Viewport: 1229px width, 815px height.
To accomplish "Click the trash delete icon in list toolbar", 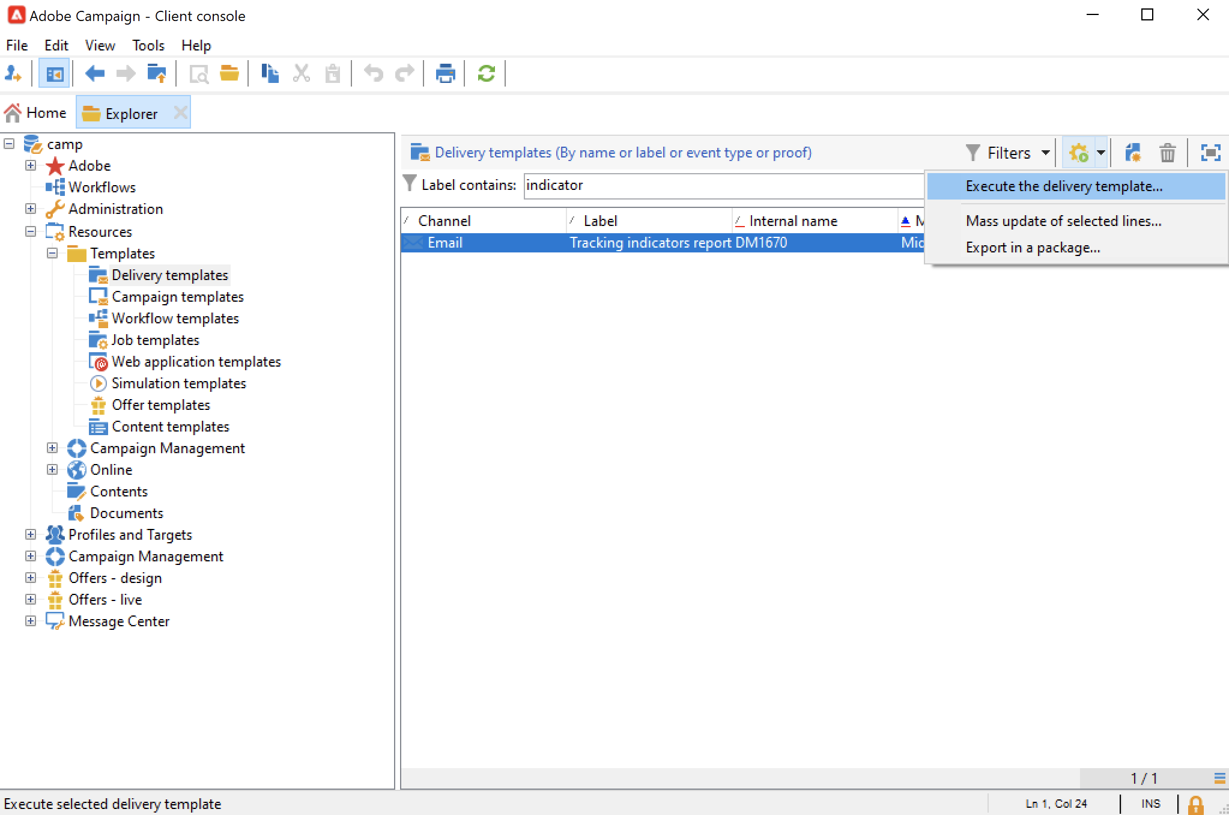I will click(1167, 153).
